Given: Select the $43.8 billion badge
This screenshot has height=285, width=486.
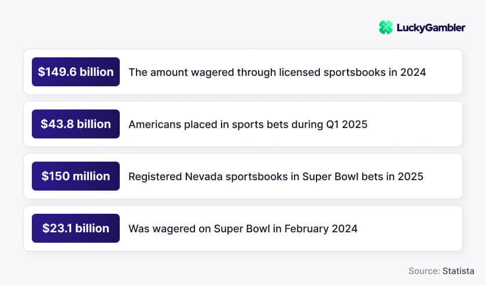Looking at the screenshot, I should 76,124.
